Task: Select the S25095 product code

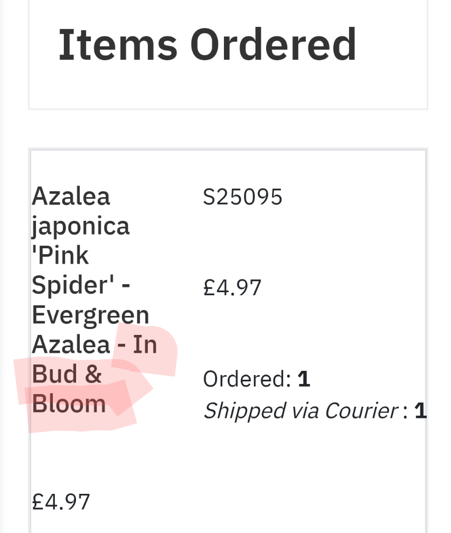Action: 243,197
